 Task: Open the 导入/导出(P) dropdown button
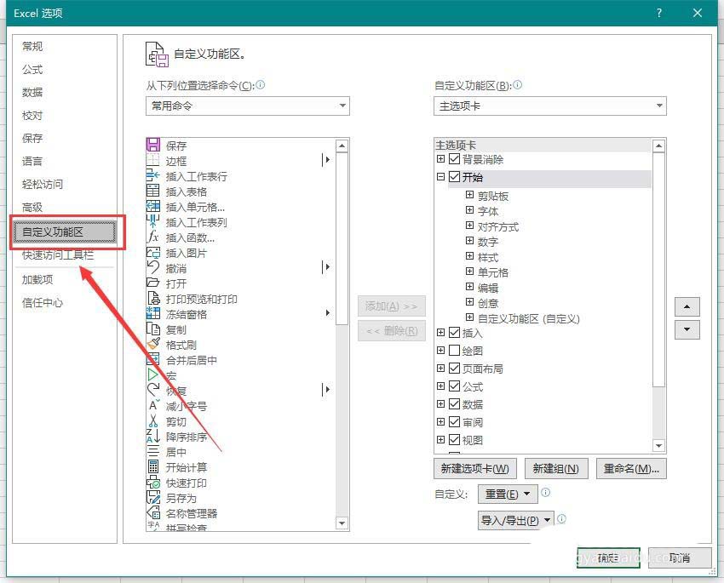(516, 520)
